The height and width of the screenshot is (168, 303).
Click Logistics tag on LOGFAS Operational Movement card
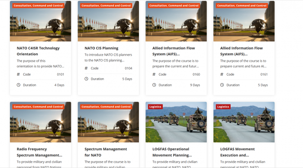click(155, 107)
